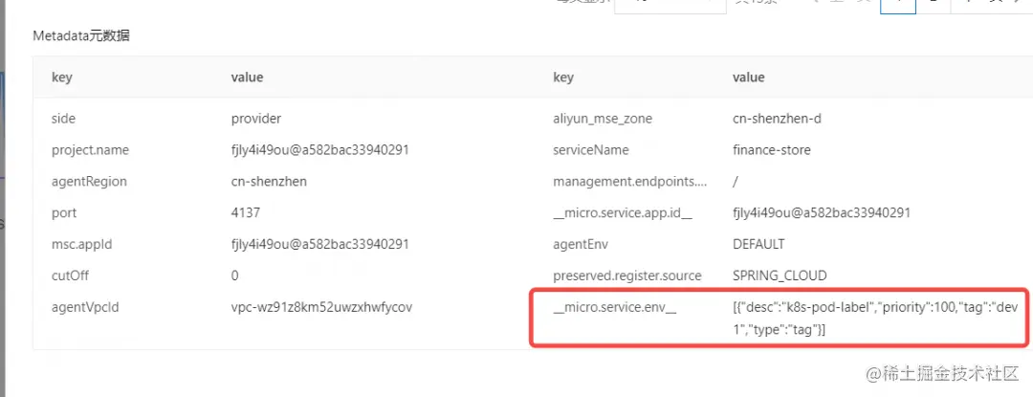Click the project.name key
This screenshot has height=397, width=1033.
coord(90,150)
